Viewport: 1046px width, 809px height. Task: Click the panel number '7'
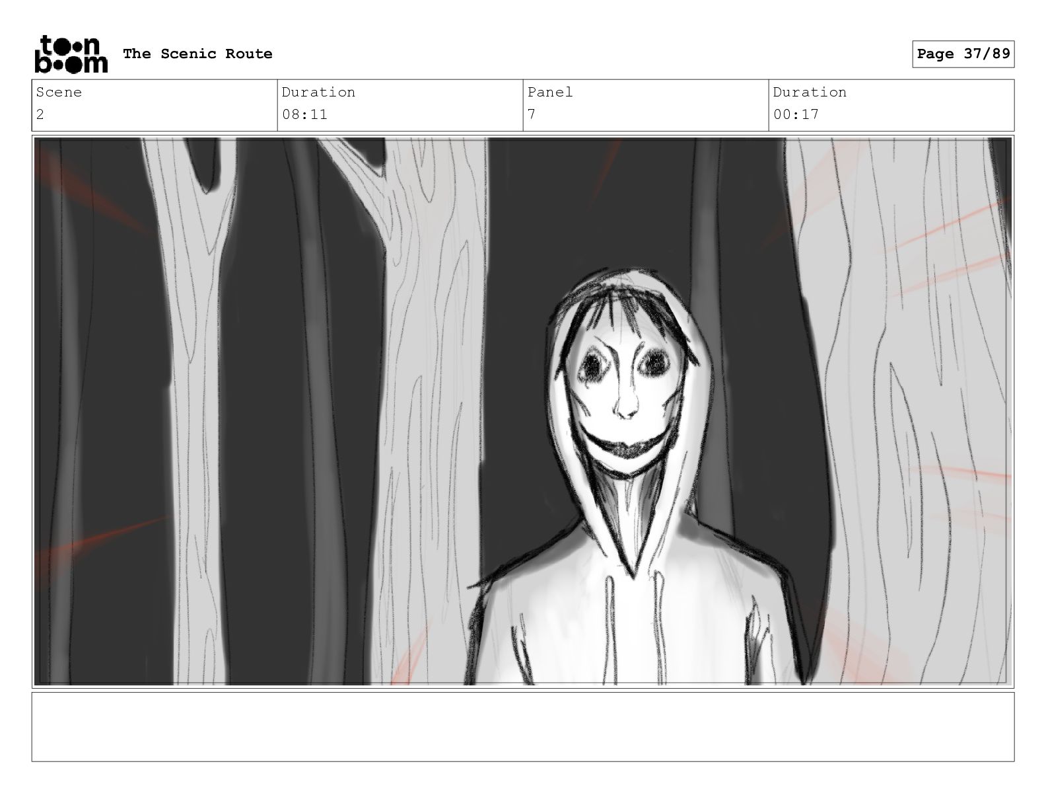532,114
